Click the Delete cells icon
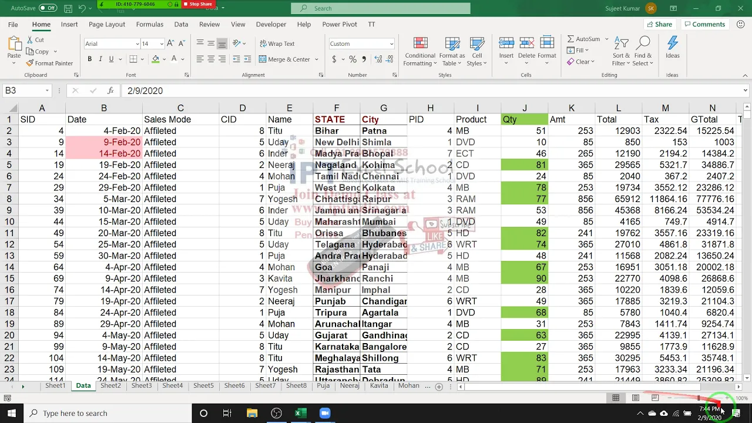 [x=526, y=43]
